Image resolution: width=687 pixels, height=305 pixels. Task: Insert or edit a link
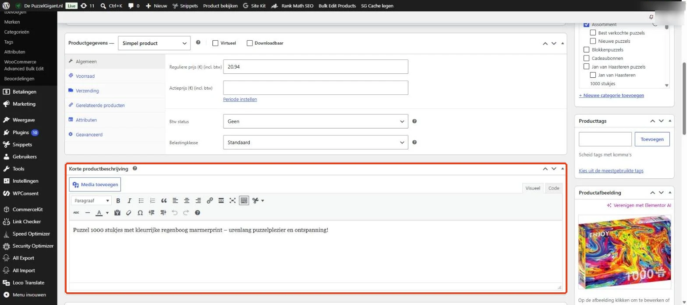[210, 201]
